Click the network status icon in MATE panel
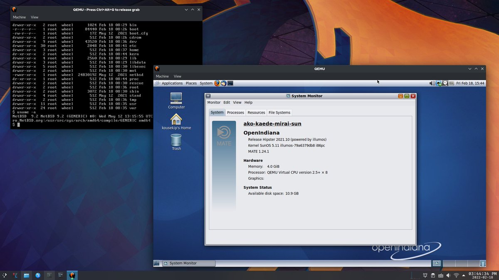This screenshot has width=499, height=280. (x=439, y=83)
